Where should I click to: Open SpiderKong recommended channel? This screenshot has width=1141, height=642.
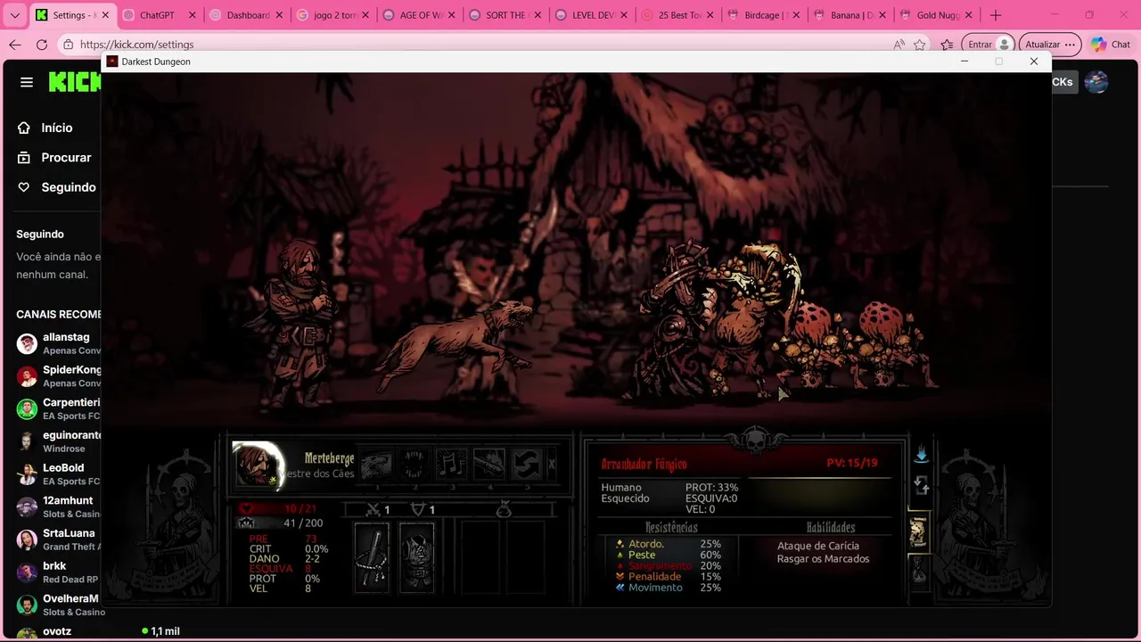[x=57, y=376]
